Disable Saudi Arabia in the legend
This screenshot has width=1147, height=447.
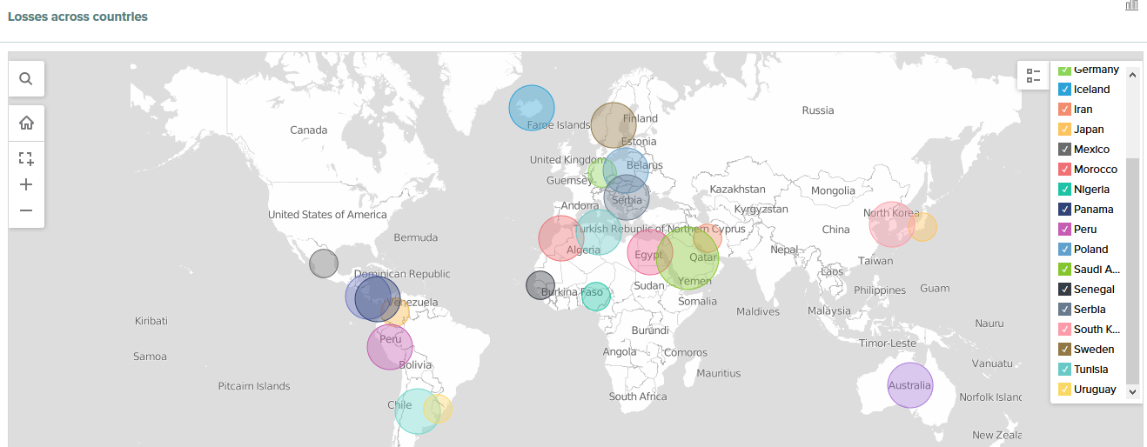pos(1064,270)
